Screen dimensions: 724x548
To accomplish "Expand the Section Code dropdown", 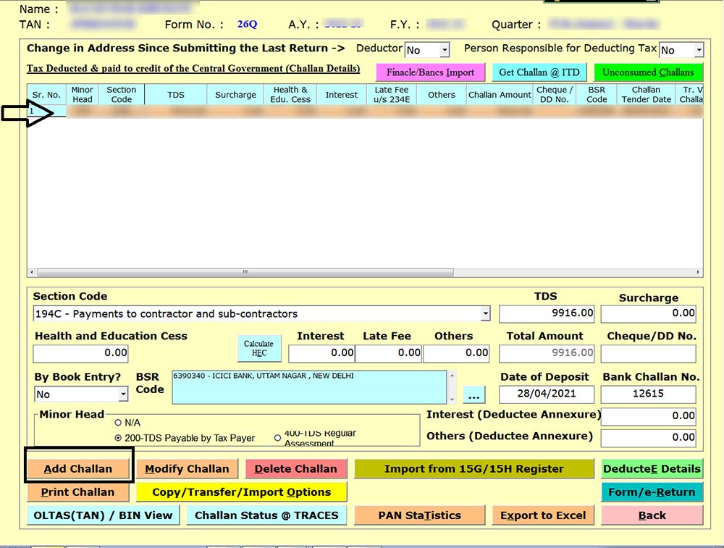I will point(484,314).
